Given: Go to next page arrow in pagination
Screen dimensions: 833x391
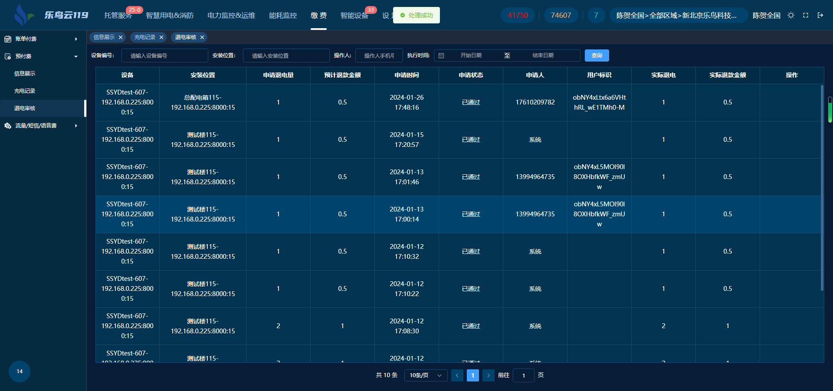Looking at the screenshot, I should [488, 375].
